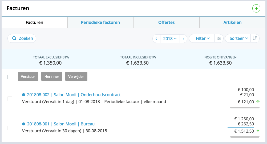Viewport: 267px width, 144px height.
Task: Go to next year with right chevron
Action: pos(183,39)
